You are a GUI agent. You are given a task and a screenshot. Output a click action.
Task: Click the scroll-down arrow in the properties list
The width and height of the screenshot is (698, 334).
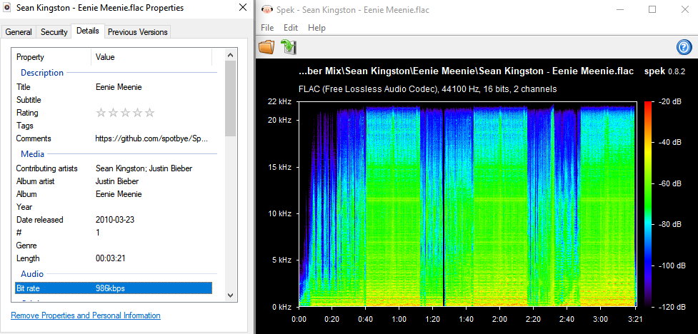point(230,295)
